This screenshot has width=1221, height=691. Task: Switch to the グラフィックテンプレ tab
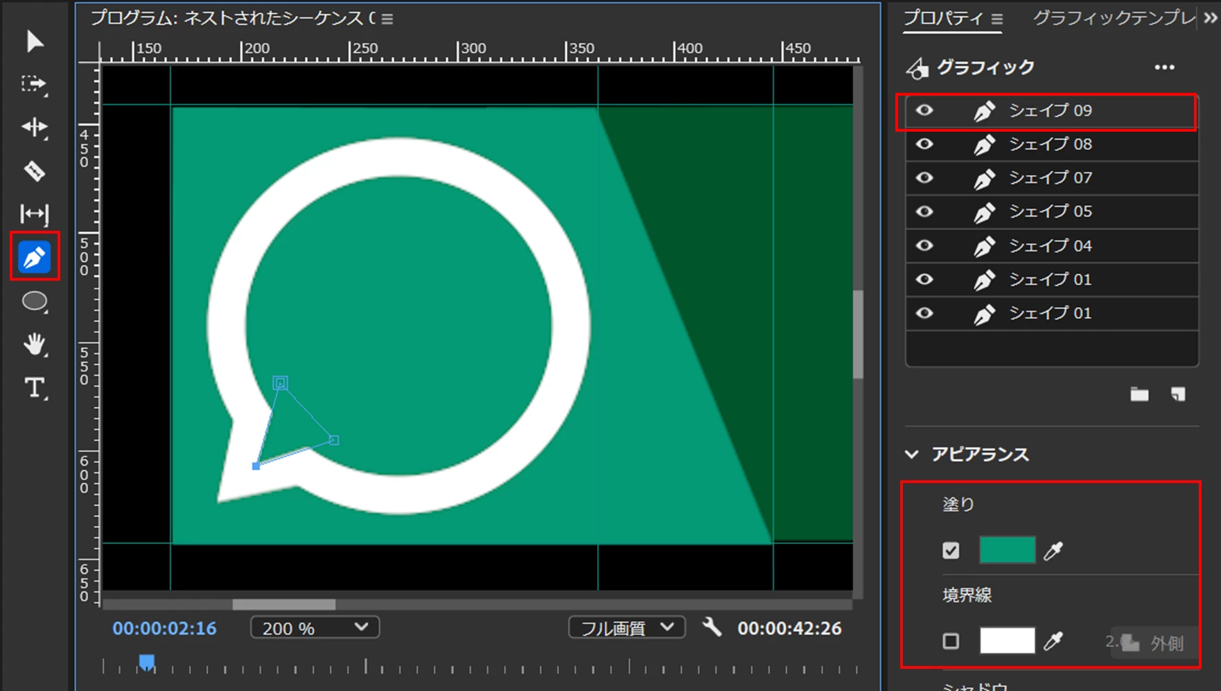pos(1114,19)
